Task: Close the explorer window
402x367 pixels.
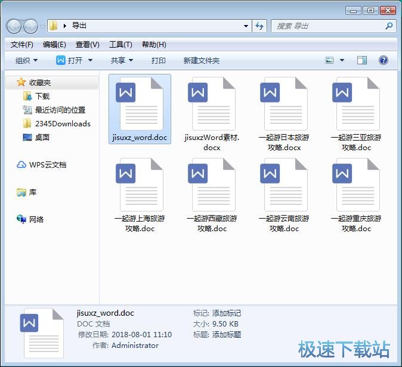Action: (388, 11)
